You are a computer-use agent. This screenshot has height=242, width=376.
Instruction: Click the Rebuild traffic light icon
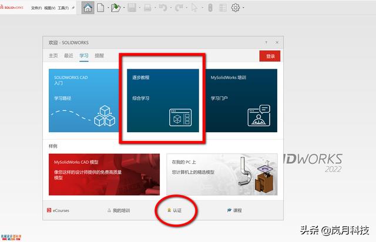pos(210,8)
